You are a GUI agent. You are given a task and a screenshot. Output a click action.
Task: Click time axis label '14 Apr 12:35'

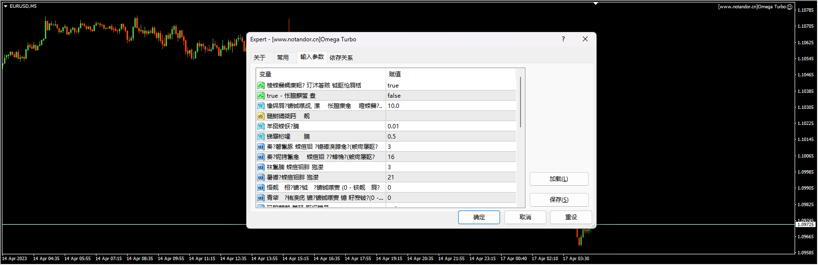(233, 259)
